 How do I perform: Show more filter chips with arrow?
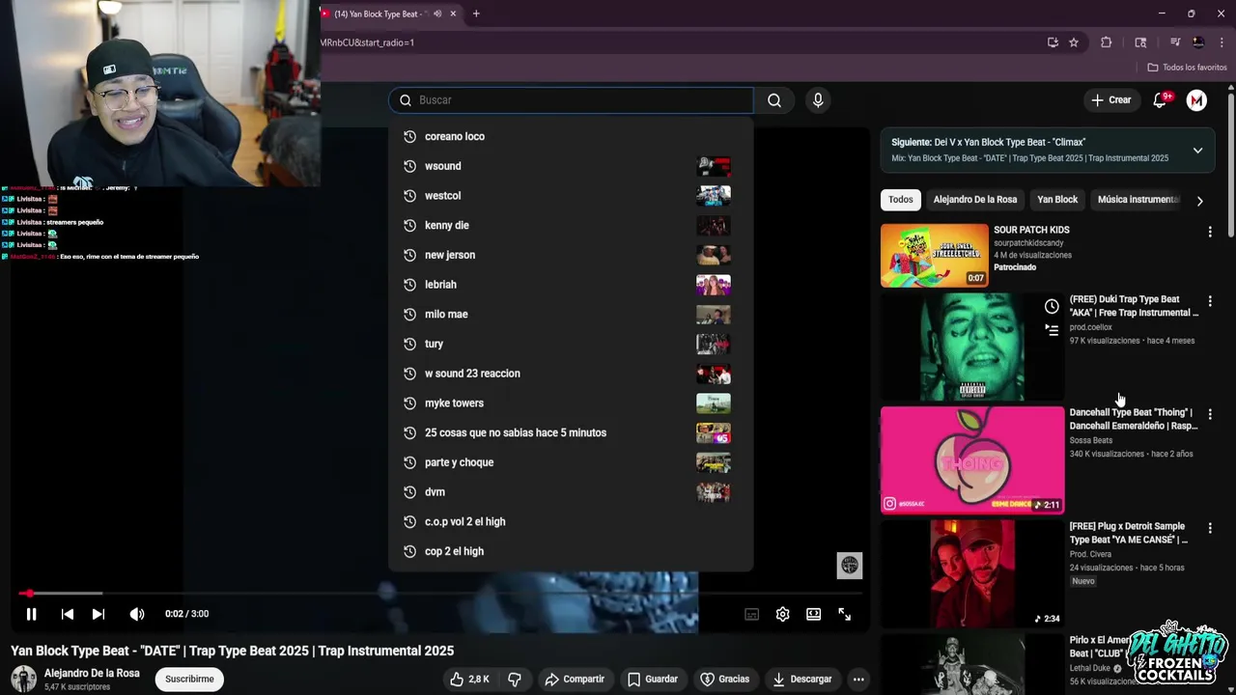[x=1199, y=201]
